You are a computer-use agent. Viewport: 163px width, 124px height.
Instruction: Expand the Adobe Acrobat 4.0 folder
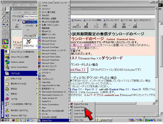click(x=54, y=98)
